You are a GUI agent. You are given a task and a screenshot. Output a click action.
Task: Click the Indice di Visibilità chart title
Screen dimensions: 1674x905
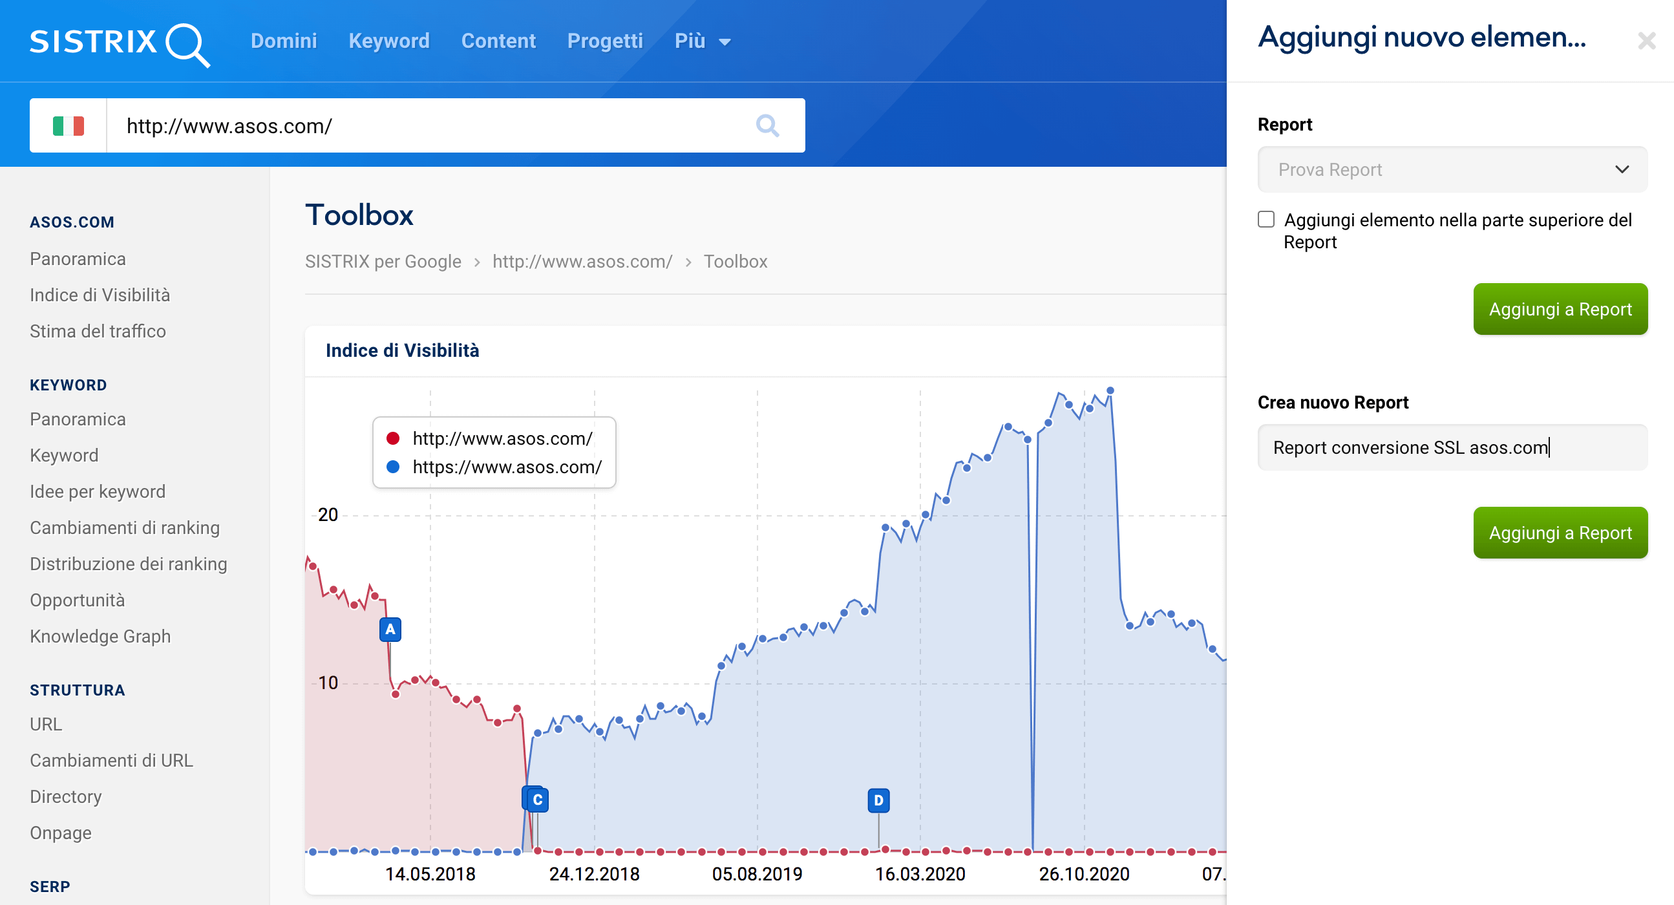pos(402,350)
